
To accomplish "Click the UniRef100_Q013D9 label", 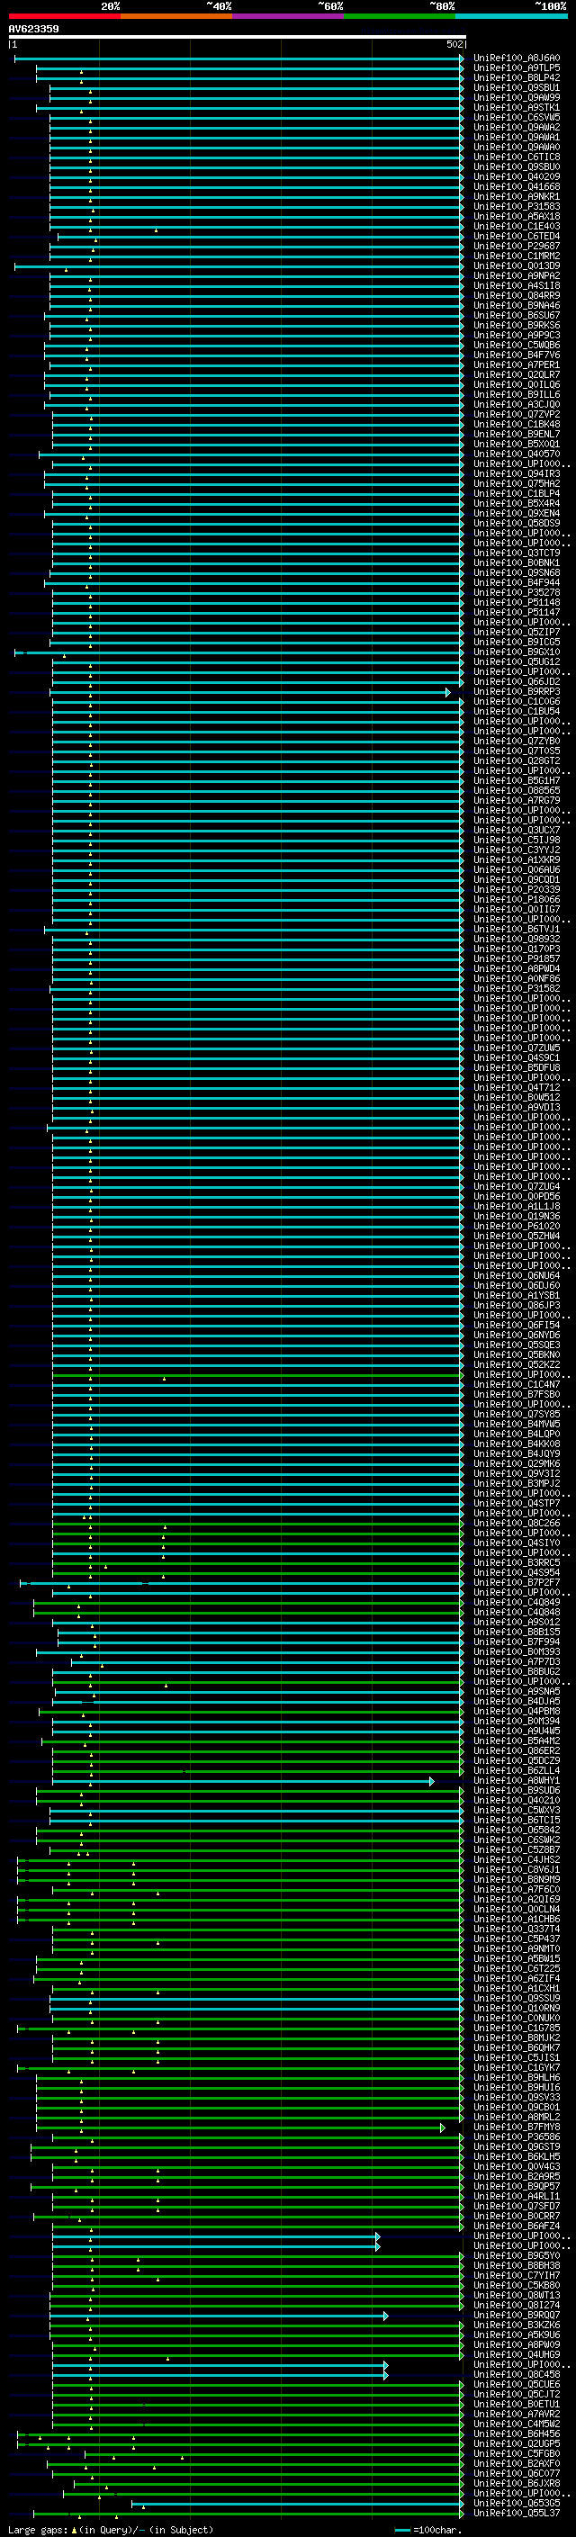I will [x=517, y=265].
